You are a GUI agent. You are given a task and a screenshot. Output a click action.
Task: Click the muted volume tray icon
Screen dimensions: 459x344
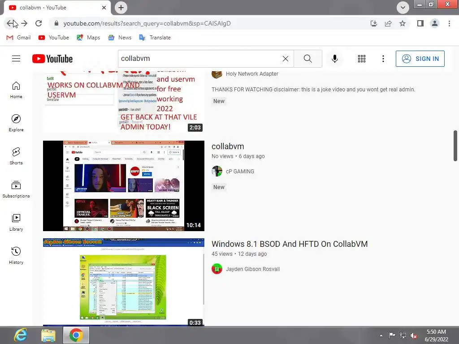click(x=414, y=335)
